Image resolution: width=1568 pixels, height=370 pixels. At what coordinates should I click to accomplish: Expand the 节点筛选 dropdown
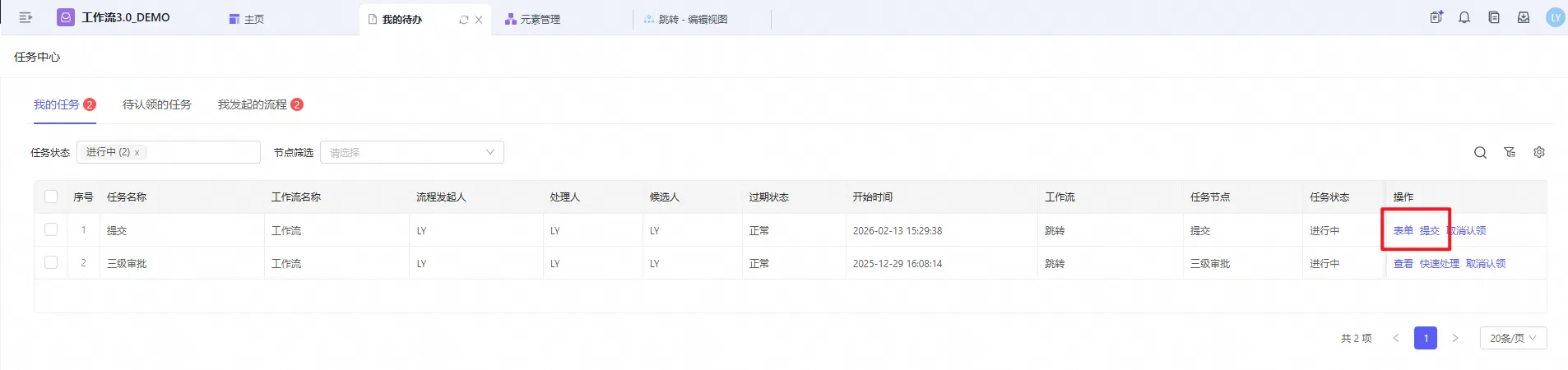(x=411, y=152)
